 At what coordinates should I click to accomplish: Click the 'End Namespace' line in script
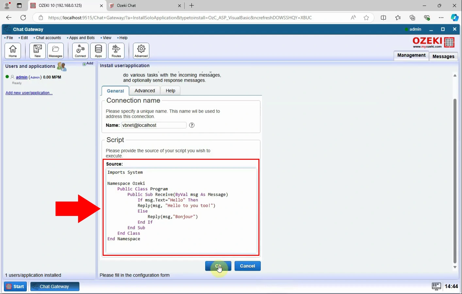tap(124, 239)
